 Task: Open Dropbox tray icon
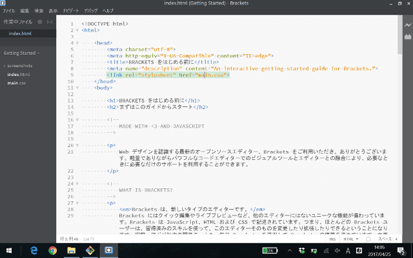(x=302, y=251)
